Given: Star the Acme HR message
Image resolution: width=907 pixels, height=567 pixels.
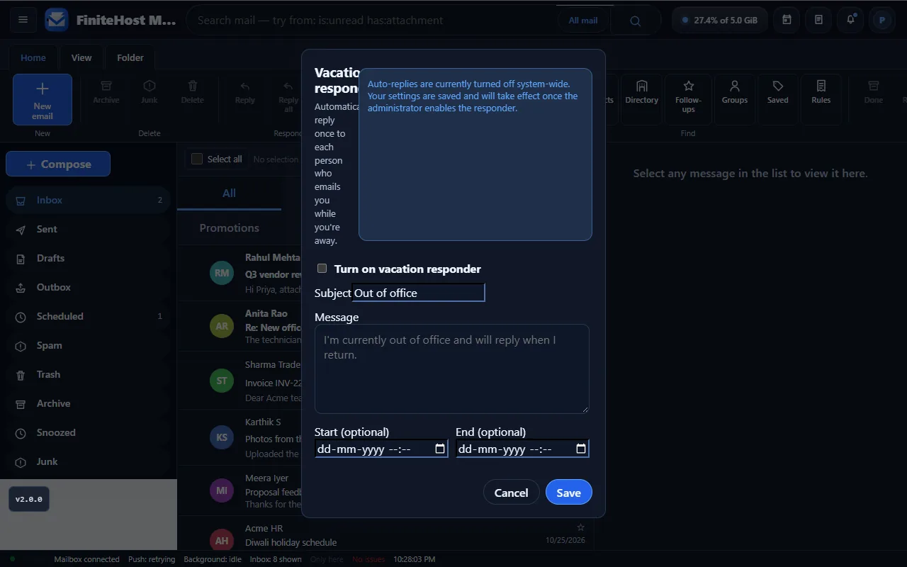Looking at the screenshot, I should pyautogui.click(x=580, y=527).
